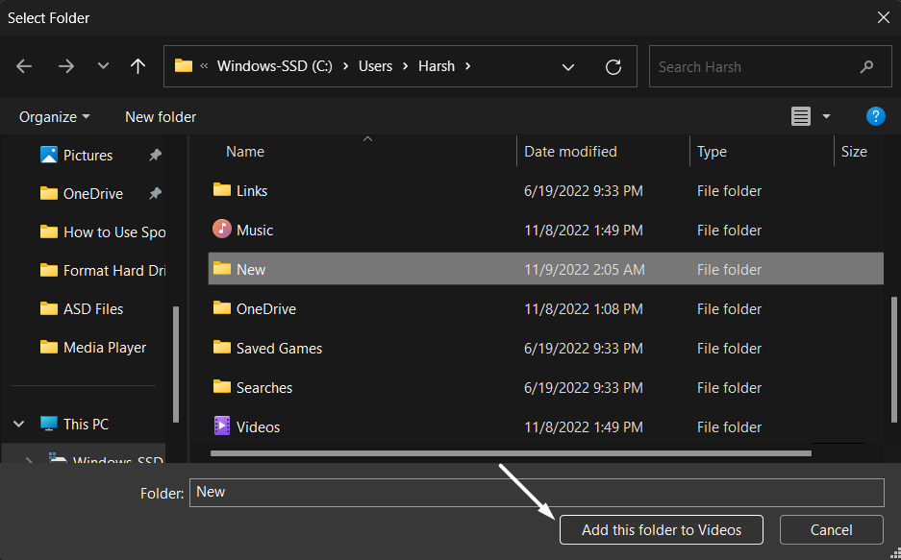The width and height of the screenshot is (901, 560).
Task: Refresh the current folder view
Action: point(613,67)
